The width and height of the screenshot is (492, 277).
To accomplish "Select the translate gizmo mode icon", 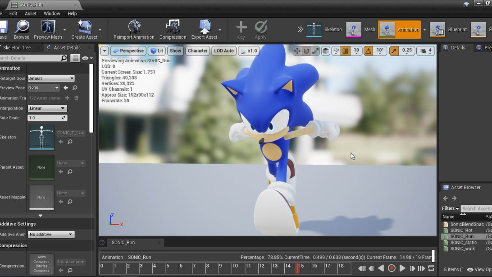I will click(x=297, y=51).
